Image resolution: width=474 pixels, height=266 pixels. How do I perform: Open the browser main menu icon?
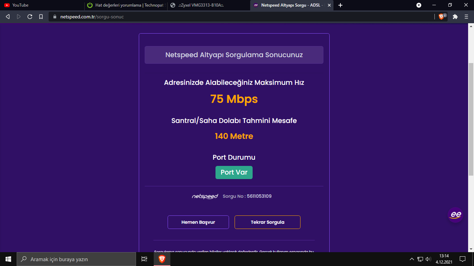[x=466, y=17]
